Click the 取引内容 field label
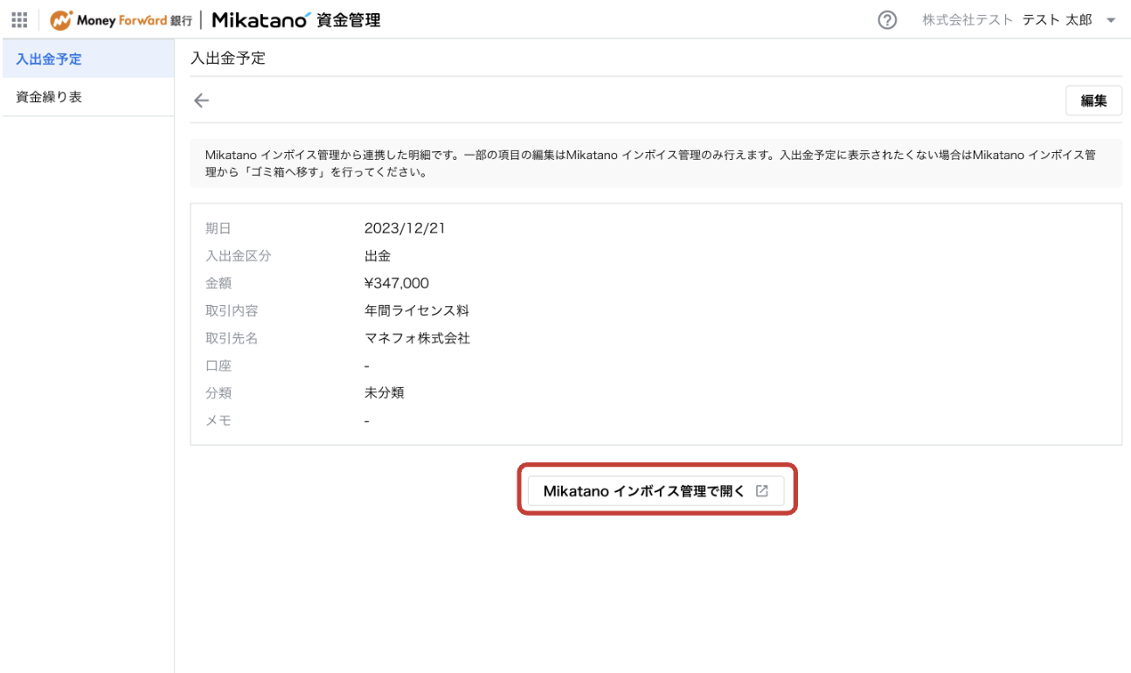 [232, 310]
